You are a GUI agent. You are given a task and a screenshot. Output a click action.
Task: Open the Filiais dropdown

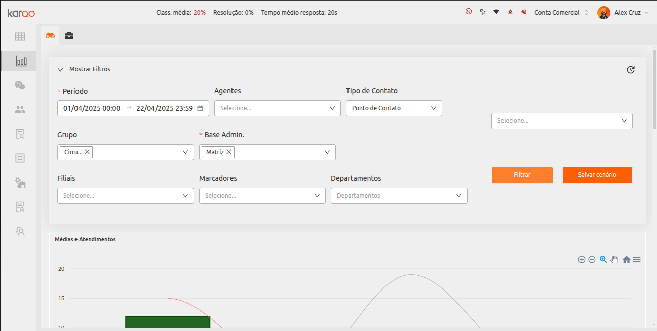point(126,196)
